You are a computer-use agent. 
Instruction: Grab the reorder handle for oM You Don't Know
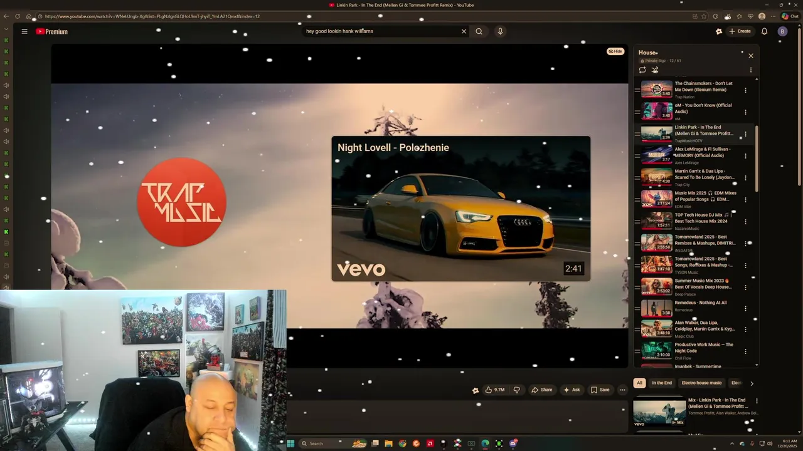pyautogui.click(x=637, y=112)
